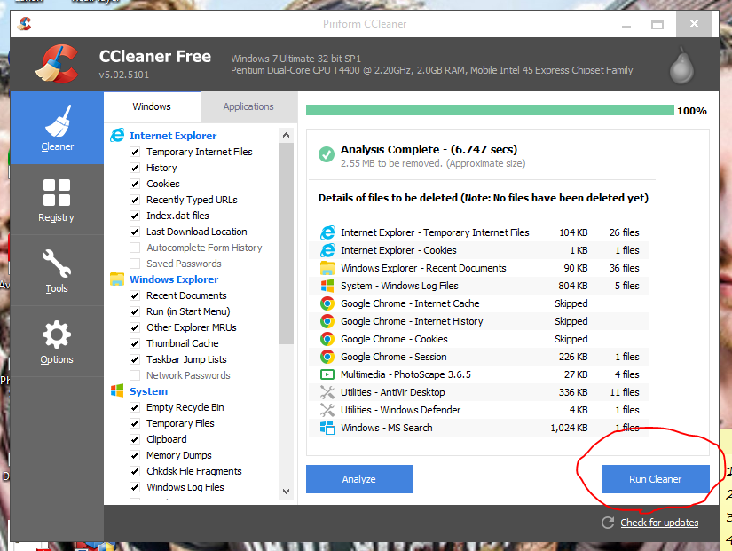
Task: Enable Saved Passwords checkbox
Action: click(x=135, y=264)
